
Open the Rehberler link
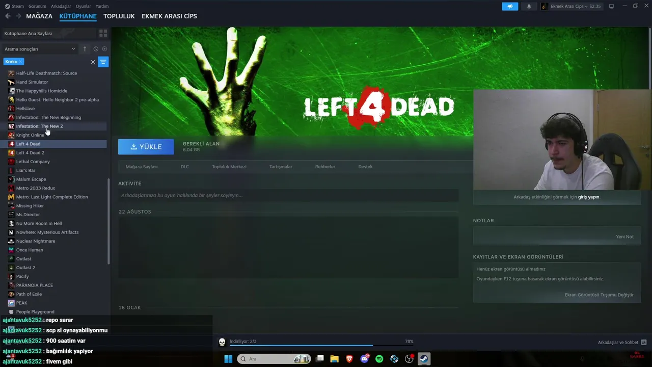coord(325,167)
